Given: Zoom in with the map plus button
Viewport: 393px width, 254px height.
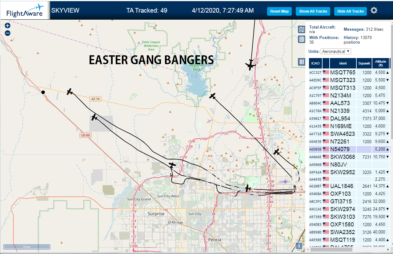Looking at the screenshot, I should click(8, 26).
